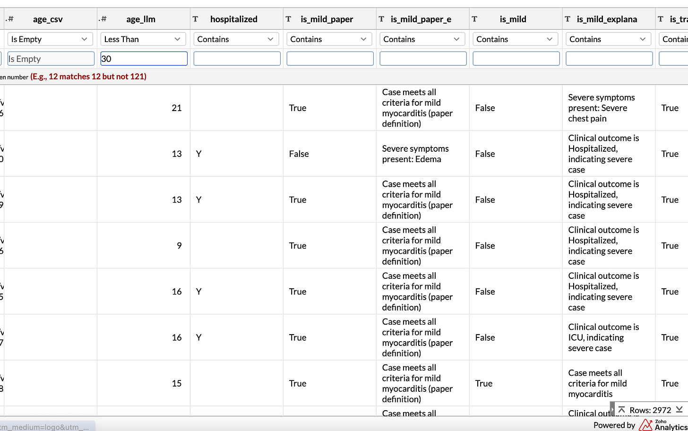
Task: Click the number type icon beside age_csv
Action: [x=10, y=19]
